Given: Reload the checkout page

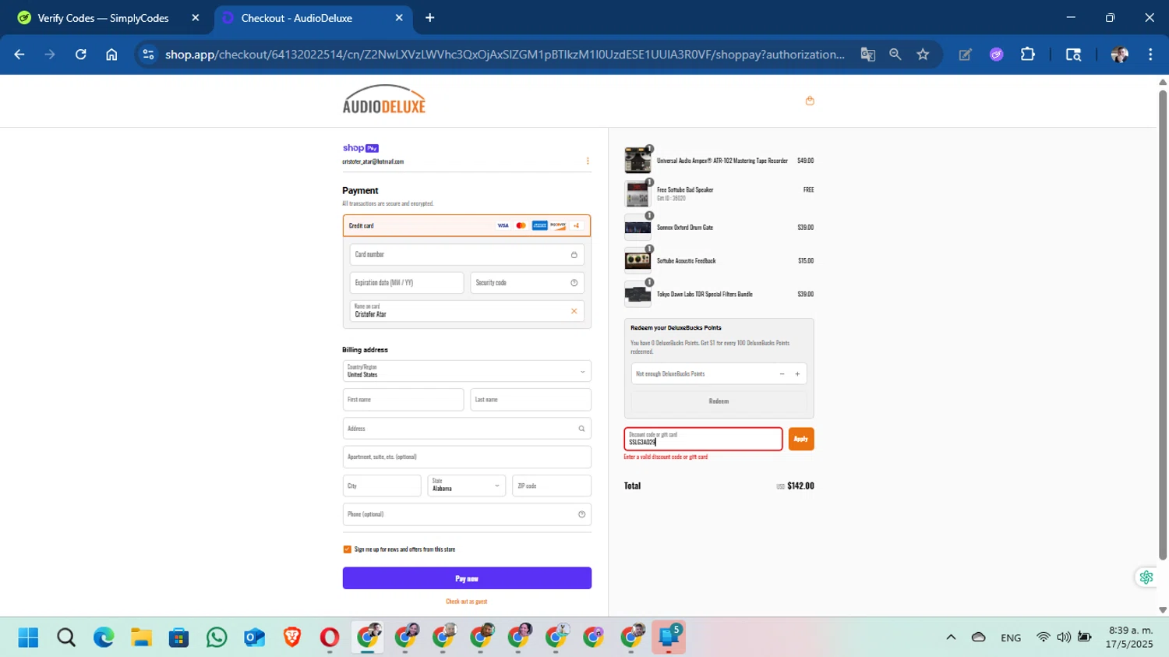Looking at the screenshot, I should point(81,55).
